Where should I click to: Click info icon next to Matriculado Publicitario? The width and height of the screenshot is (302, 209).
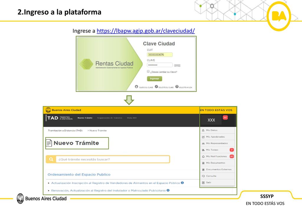tap(168, 190)
